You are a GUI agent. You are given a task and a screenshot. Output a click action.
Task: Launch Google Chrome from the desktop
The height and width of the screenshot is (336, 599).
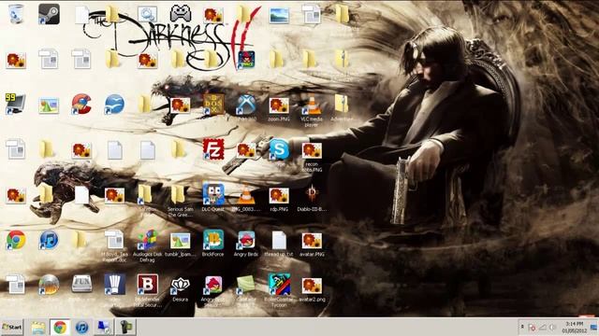16,240
